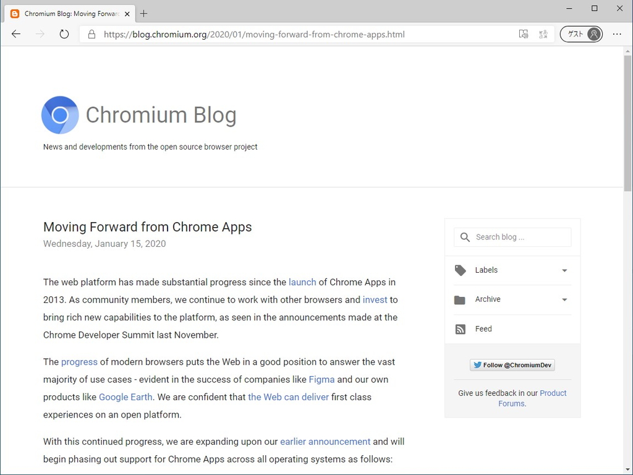The image size is (633, 475).
Task: Open the Product Forums link
Action: point(553,393)
